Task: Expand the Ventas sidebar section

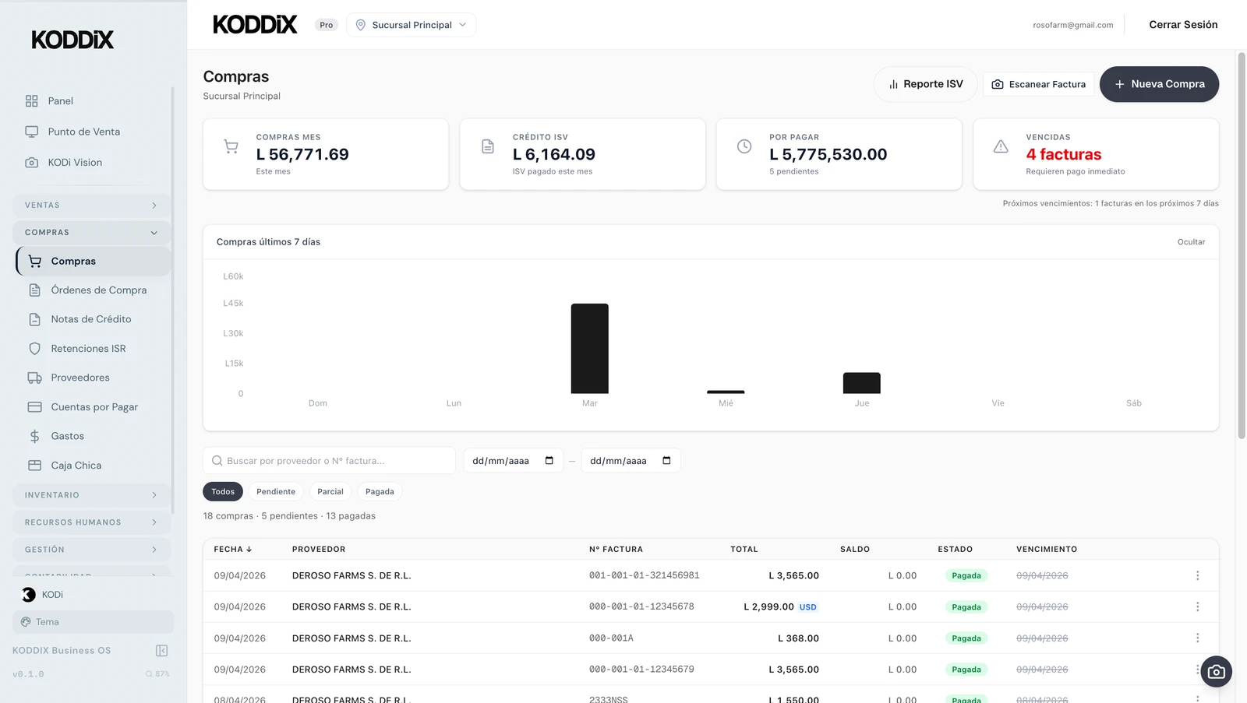Action: [x=91, y=206]
